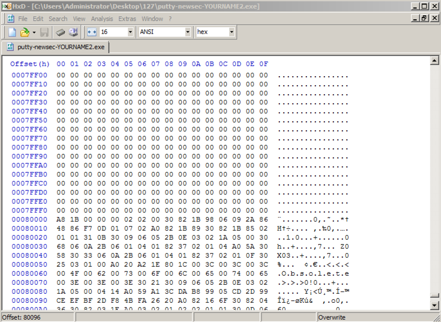Click the HxD document icon in menu bar
This screenshot has height=322, width=441.
pyautogui.click(x=10, y=19)
